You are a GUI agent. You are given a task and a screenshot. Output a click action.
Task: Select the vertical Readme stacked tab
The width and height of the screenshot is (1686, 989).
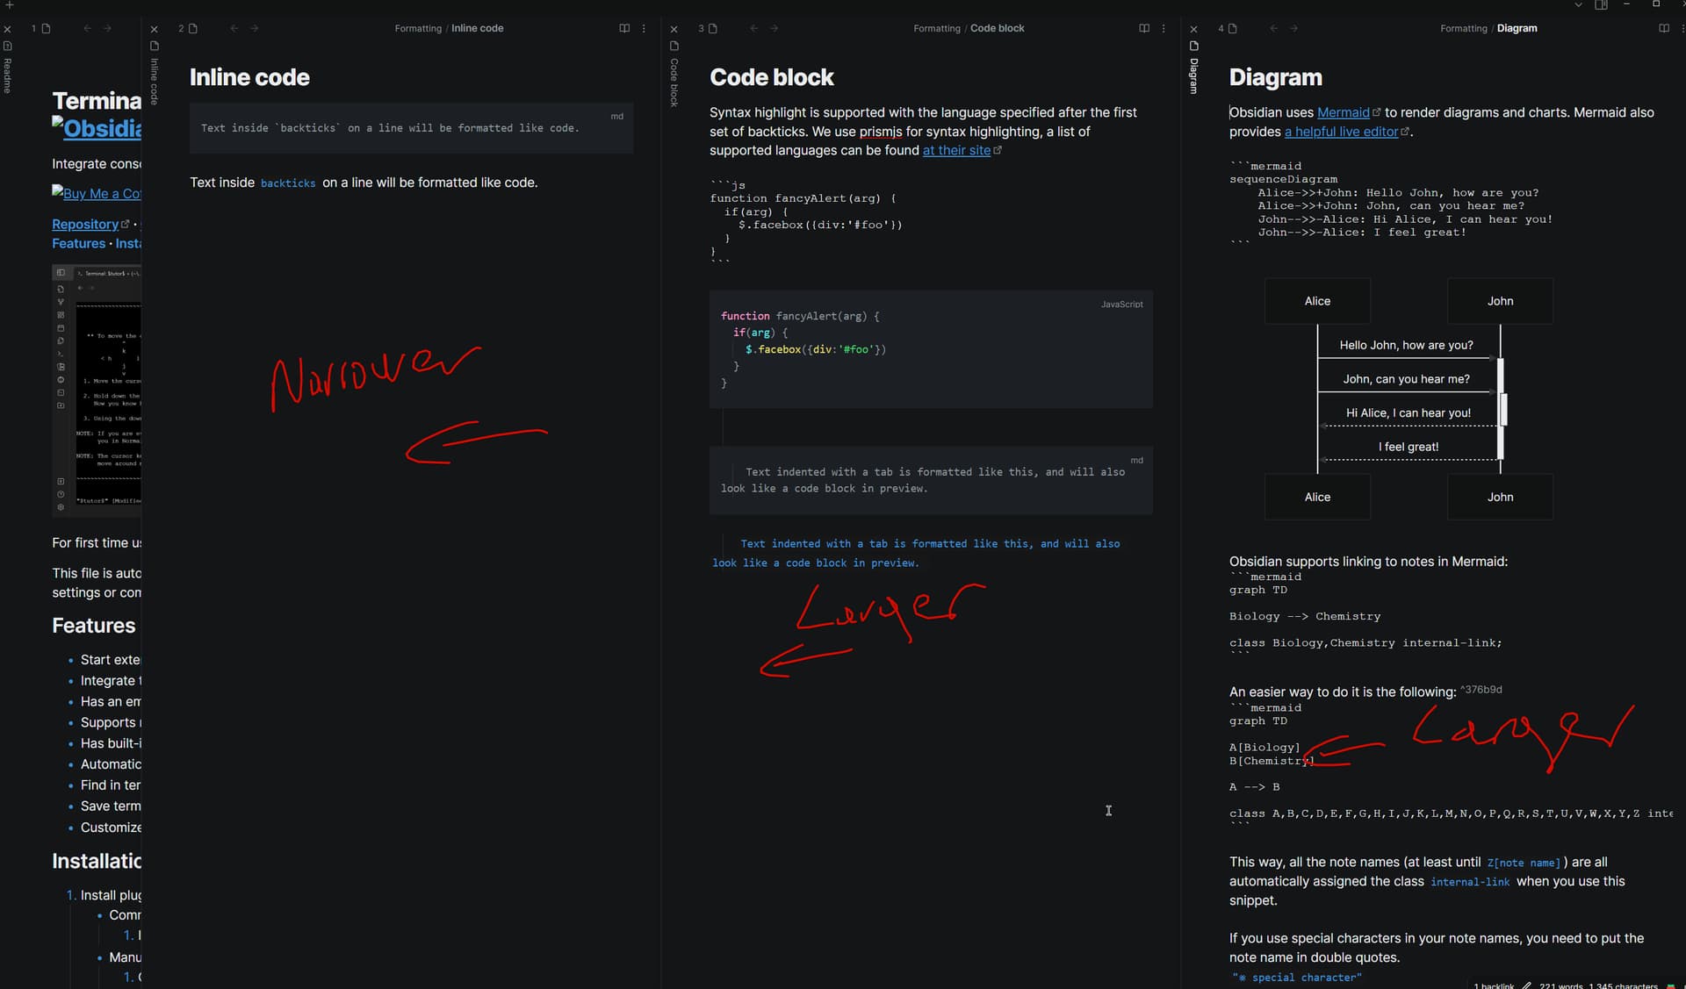[7, 75]
